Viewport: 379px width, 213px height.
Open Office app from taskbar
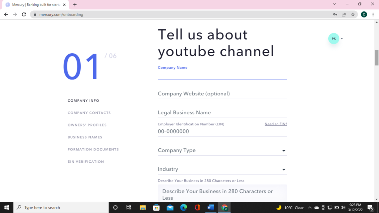pyautogui.click(x=197, y=207)
